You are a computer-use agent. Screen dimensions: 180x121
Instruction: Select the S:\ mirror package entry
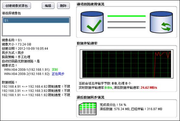[x=36, y=20]
